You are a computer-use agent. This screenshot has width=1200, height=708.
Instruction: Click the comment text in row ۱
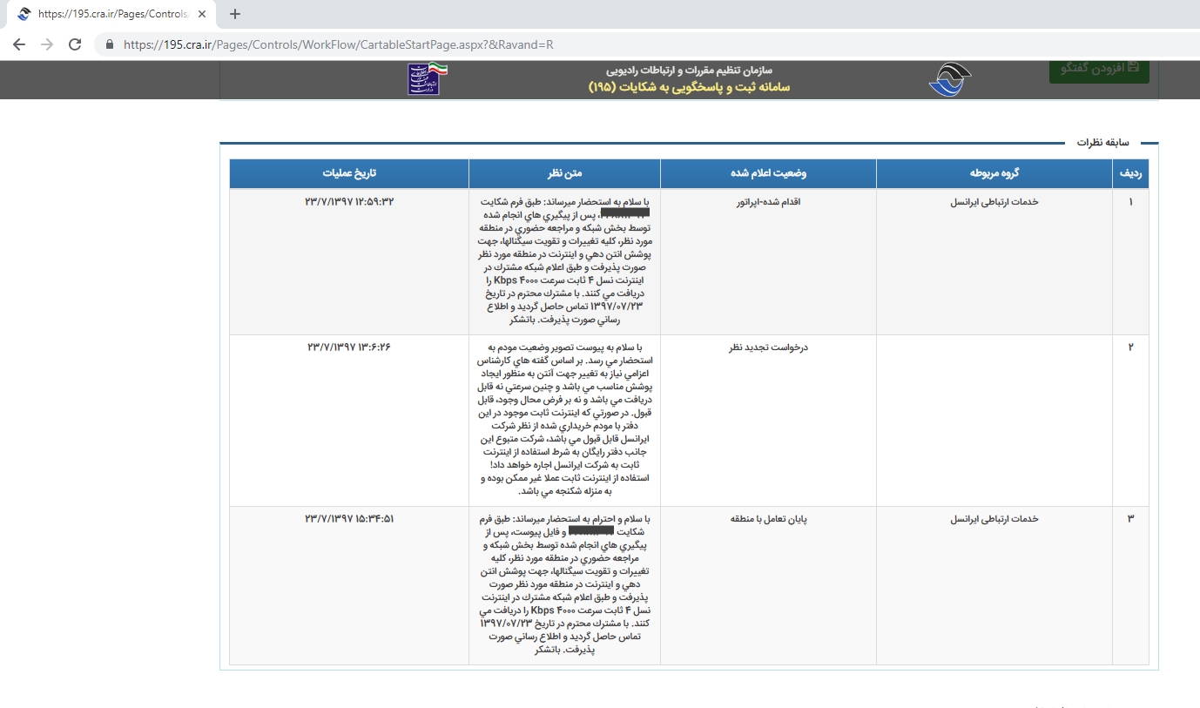click(x=564, y=261)
